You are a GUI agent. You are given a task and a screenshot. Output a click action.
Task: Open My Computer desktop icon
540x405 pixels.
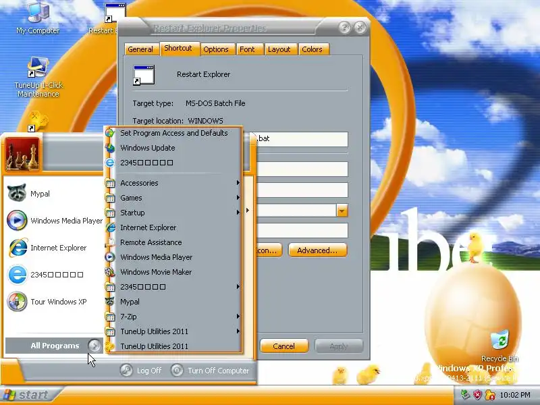click(x=38, y=18)
